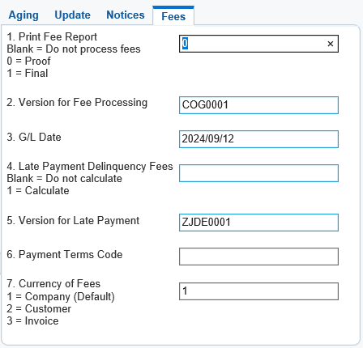Screen dimensions: 363x348
Task: Click the '2. Version for Fee Processing' label
Action: 77,103
